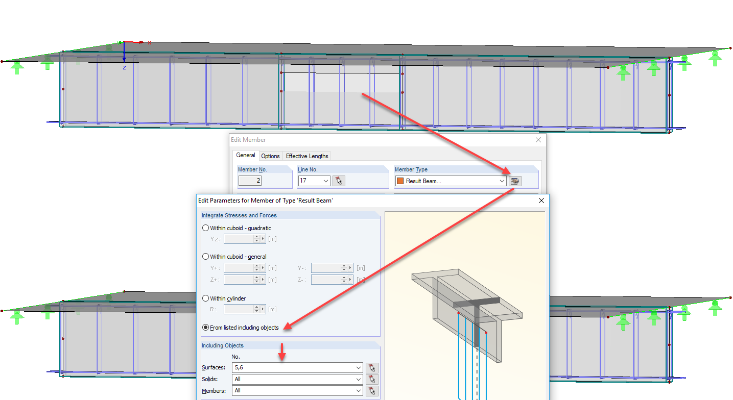Click the pick line icon beside Line No.

[339, 181]
